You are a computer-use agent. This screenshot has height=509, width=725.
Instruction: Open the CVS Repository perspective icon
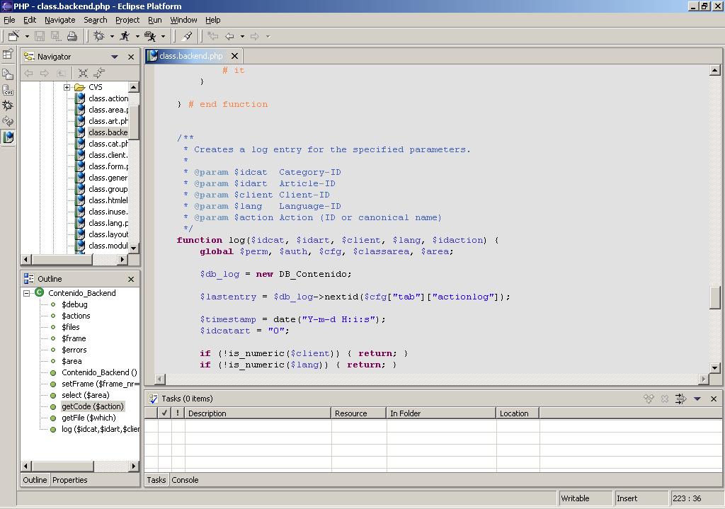[x=8, y=89]
